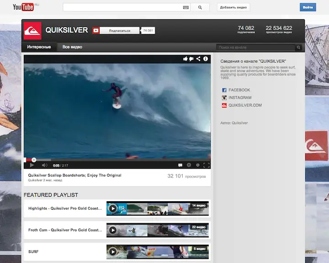The image size is (329, 263).
Task: Click the 5 видео thumbnail strip
Action: 158,252
